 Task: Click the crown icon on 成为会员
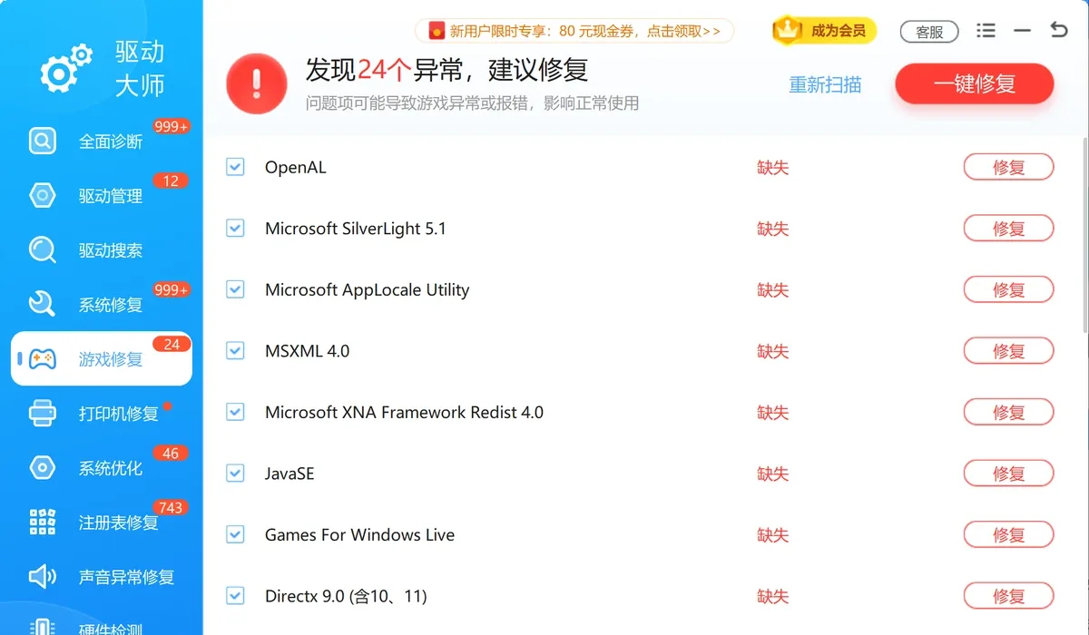click(788, 30)
